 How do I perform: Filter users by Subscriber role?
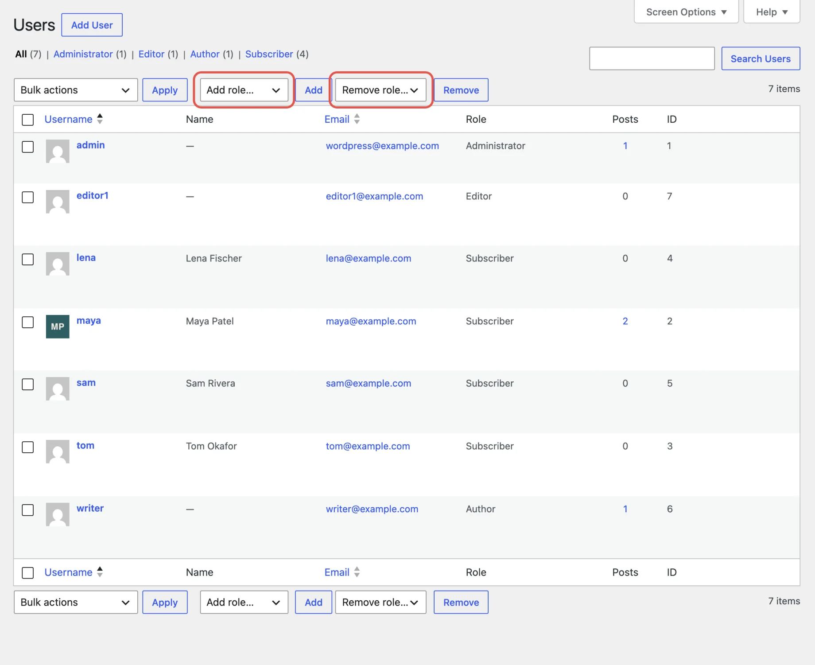(x=269, y=54)
